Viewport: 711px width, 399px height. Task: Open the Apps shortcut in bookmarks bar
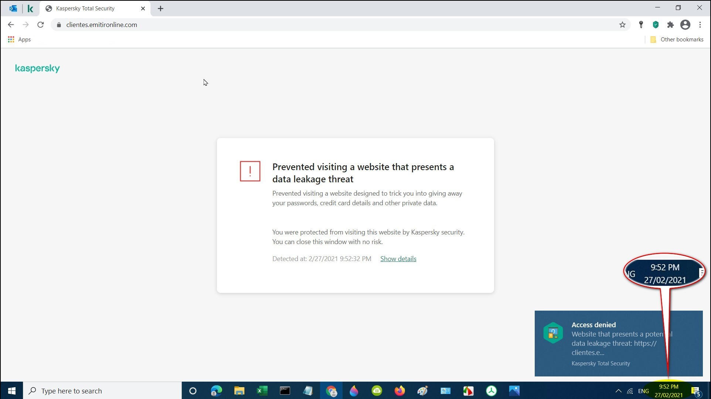[20, 40]
